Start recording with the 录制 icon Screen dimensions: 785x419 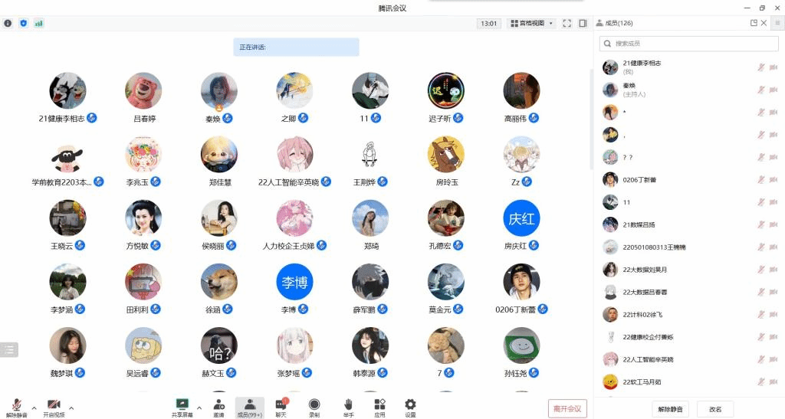click(x=314, y=405)
